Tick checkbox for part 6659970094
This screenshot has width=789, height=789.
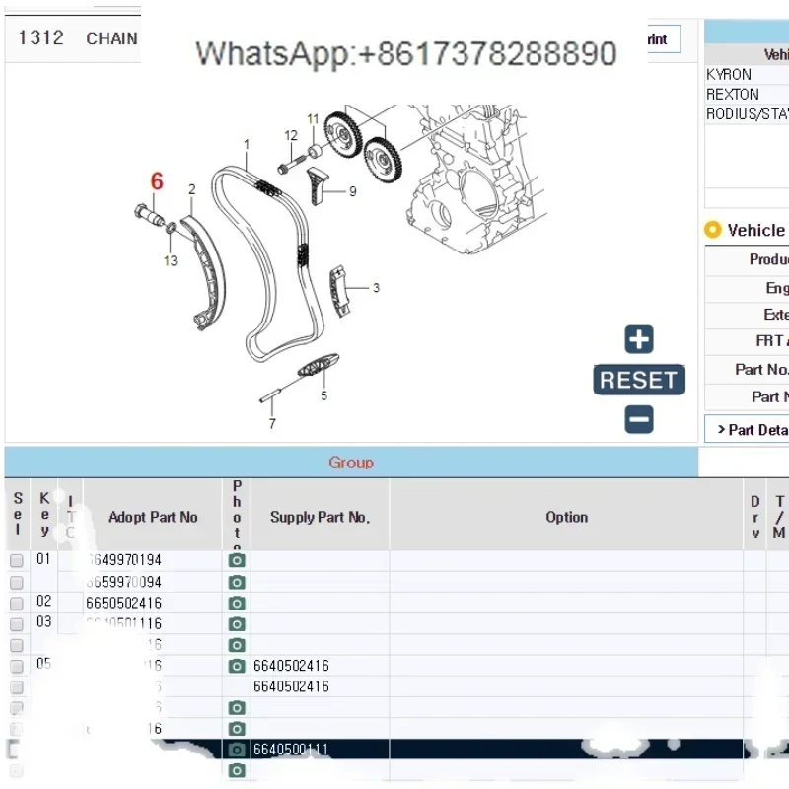(x=17, y=582)
